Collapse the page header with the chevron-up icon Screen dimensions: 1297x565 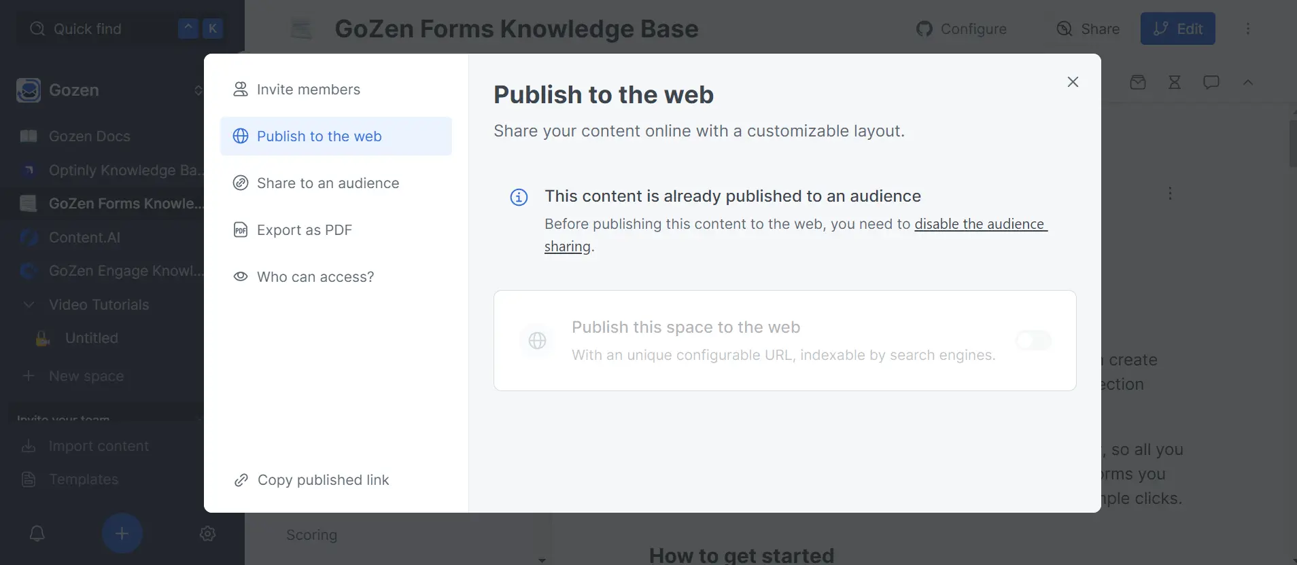point(1247,83)
